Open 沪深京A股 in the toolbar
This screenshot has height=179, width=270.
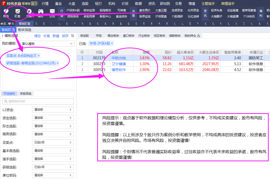(x=73, y=10)
